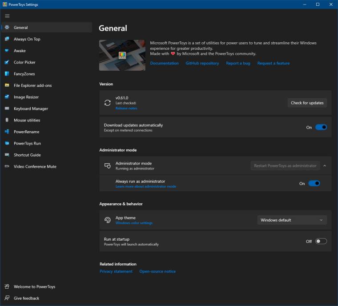
Task: Click the FancyZones icon in sidebar
Action: click(7, 74)
